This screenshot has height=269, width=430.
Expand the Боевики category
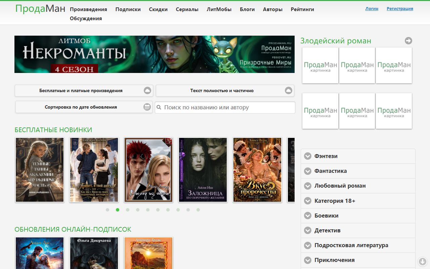[358, 216]
